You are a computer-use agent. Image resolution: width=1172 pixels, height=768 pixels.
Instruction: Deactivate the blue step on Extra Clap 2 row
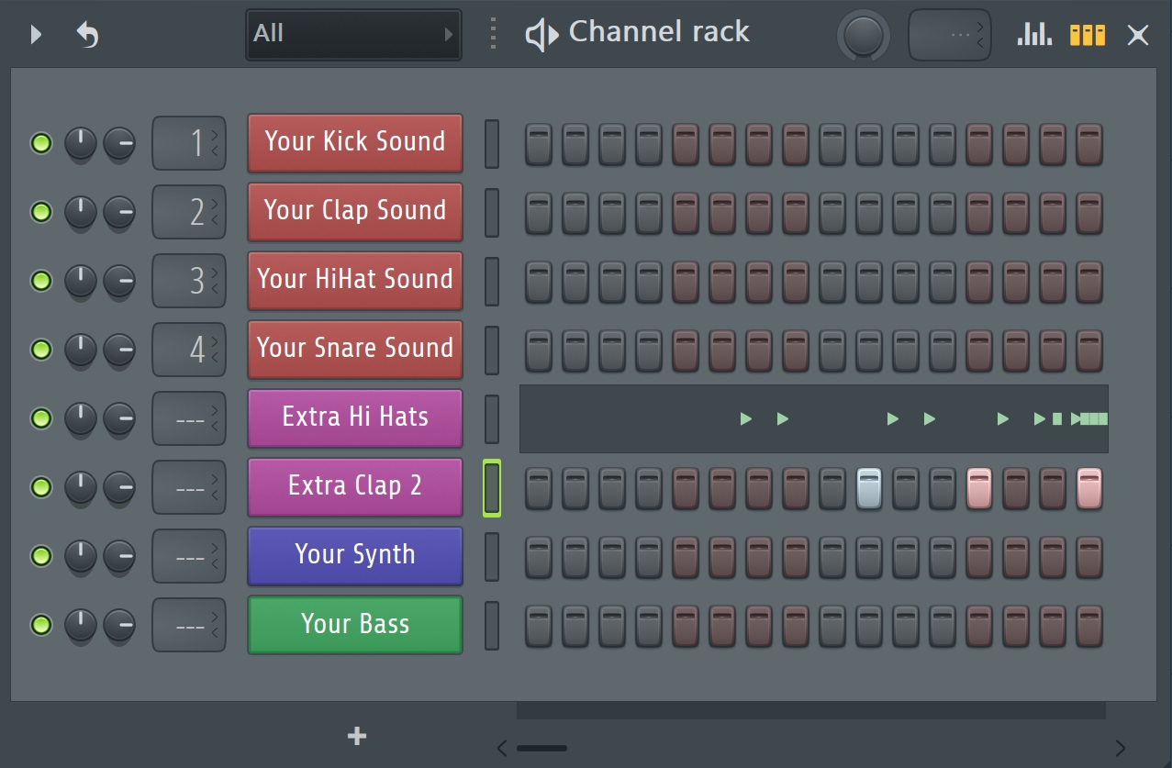point(868,487)
